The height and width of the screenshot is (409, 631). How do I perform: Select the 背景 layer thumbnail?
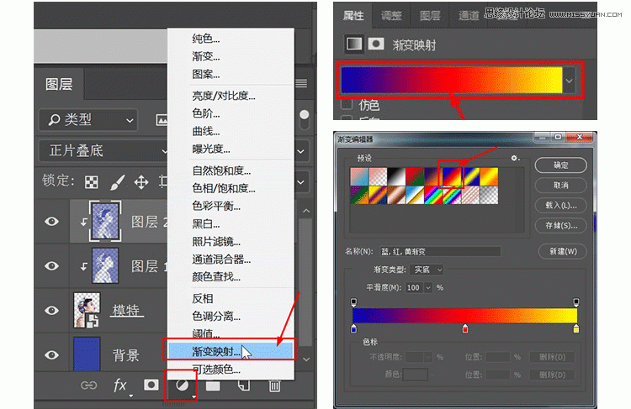click(x=87, y=354)
